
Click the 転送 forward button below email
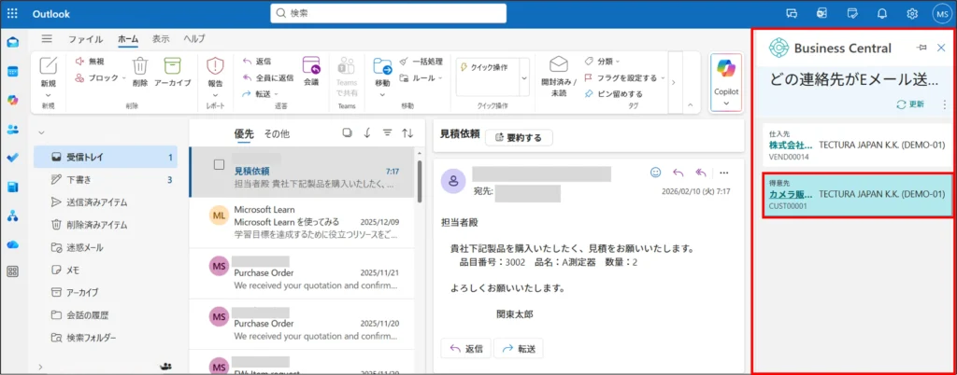[521, 348]
